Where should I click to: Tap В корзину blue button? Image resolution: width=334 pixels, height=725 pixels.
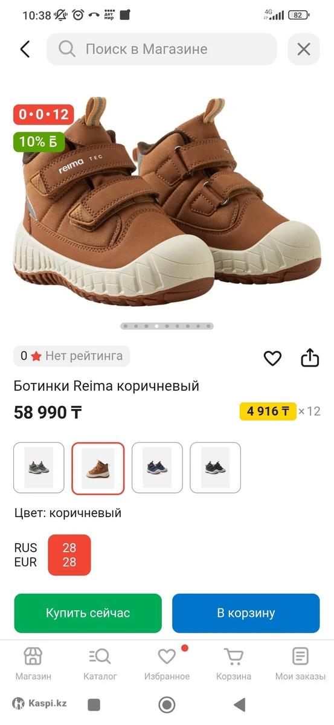(246, 613)
